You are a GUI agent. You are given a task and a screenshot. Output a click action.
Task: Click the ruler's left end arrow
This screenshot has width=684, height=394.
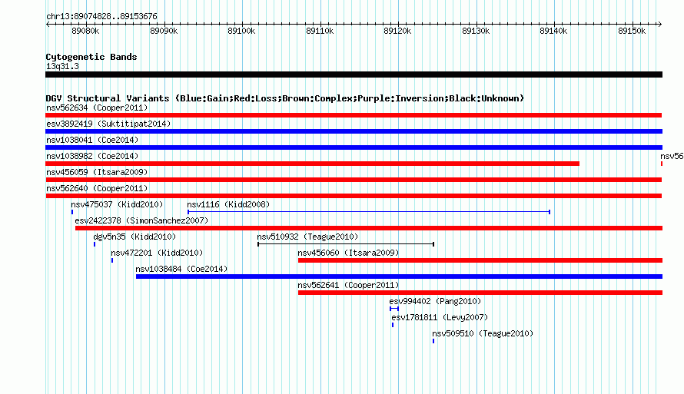pos(48,24)
